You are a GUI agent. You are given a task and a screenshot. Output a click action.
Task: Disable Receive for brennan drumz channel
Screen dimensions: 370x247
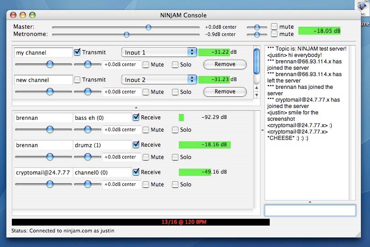pos(136,145)
